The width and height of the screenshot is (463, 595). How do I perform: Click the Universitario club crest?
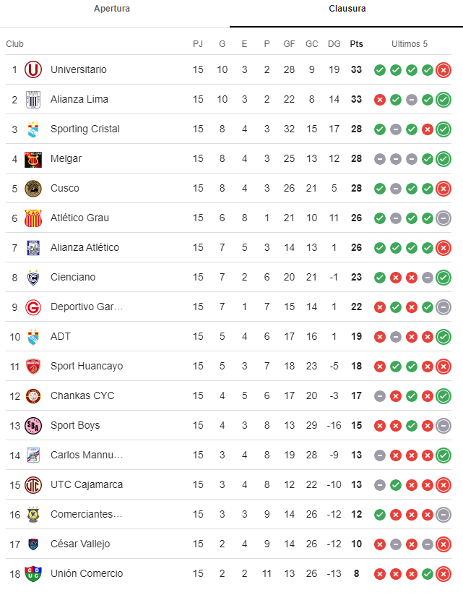tap(33, 70)
